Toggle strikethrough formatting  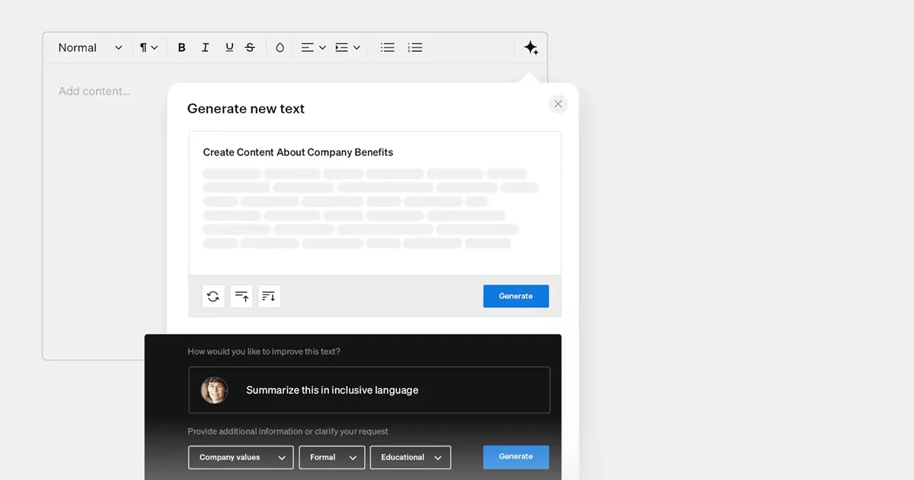tap(250, 47)
